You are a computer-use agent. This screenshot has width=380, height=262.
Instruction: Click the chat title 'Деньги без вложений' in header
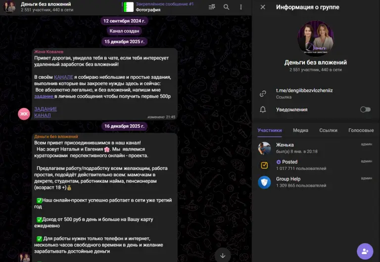(x=46, y=4)
